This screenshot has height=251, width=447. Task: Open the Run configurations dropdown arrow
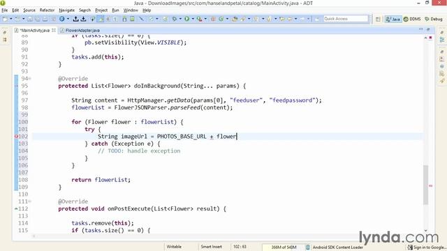[x=193, y=19]
